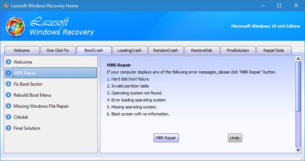Click 'Black screen with no information.' line
This screenshot has width=305, height=161.
[138, 114]
